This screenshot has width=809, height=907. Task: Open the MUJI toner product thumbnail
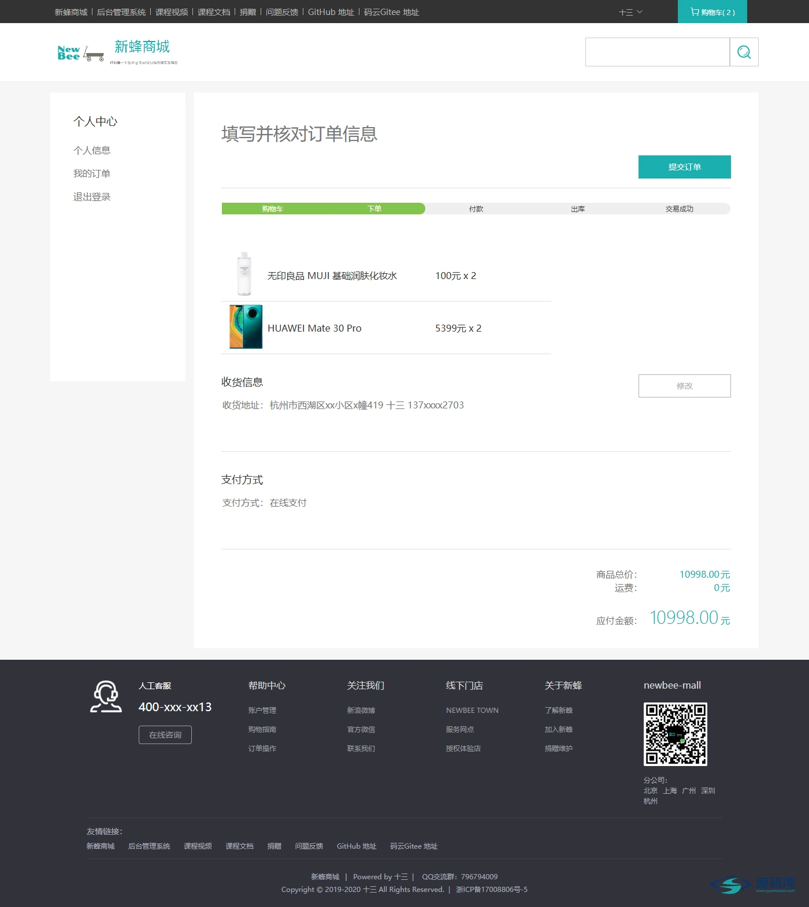tap(244, 274)
